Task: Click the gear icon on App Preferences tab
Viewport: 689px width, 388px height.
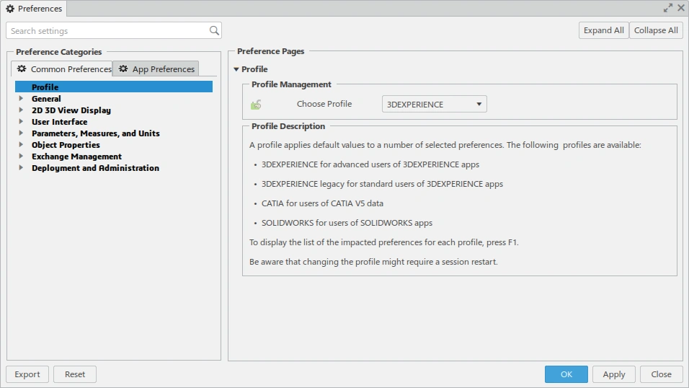Action: tap(123, 69)
